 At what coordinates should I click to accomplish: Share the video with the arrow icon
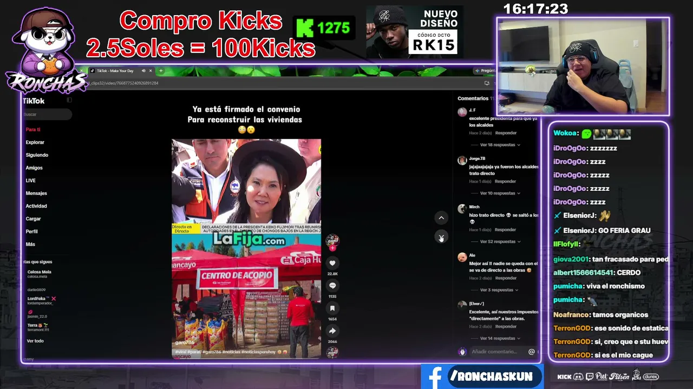(x=332, y=331)
